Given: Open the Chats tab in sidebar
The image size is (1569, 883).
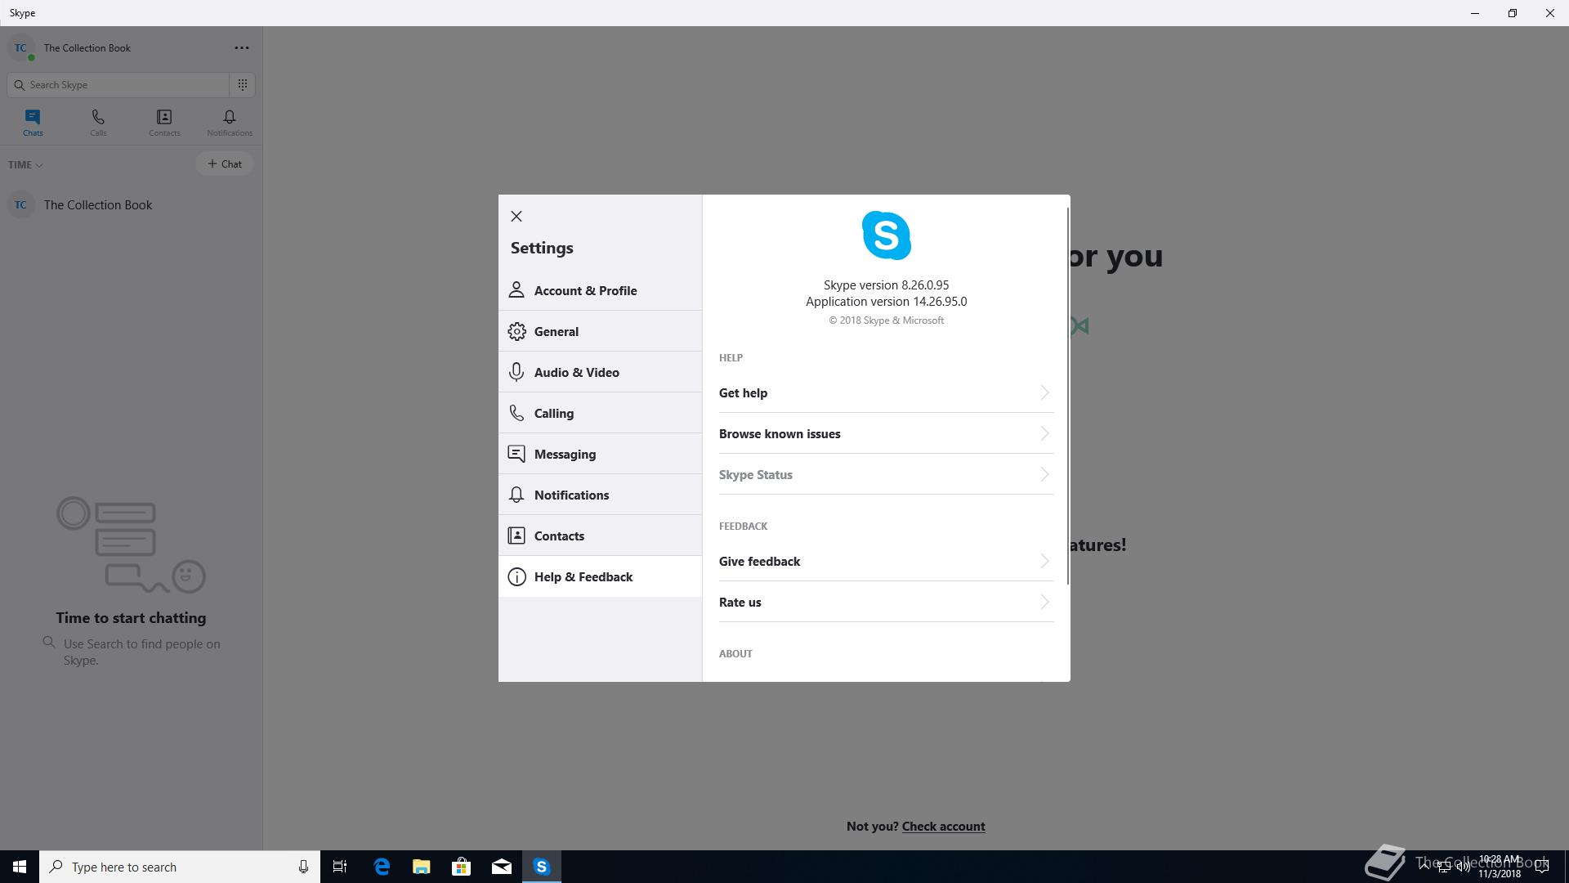Looking at the screenshot, I should pyautogui.click(x=33, y=123).
